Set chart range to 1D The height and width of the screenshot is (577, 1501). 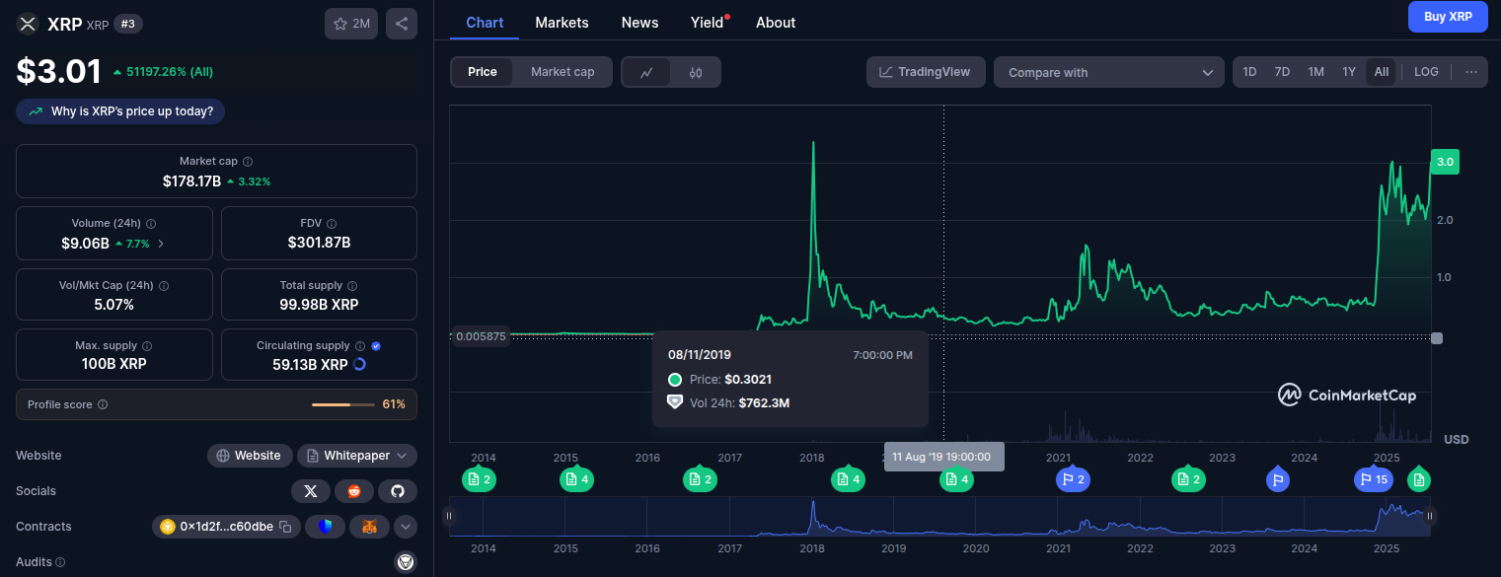[1249, 72]
